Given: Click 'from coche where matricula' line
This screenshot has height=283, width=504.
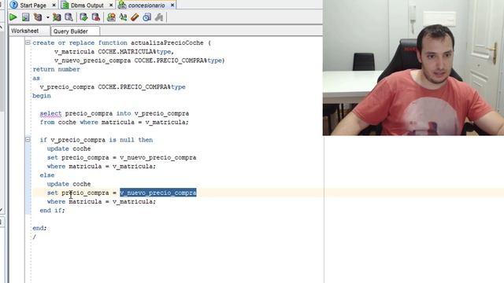Looking at the screenshot, I should [114, 123].
